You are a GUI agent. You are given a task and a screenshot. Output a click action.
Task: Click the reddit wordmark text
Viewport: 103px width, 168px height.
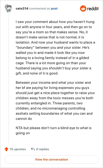tap(93, 9)
